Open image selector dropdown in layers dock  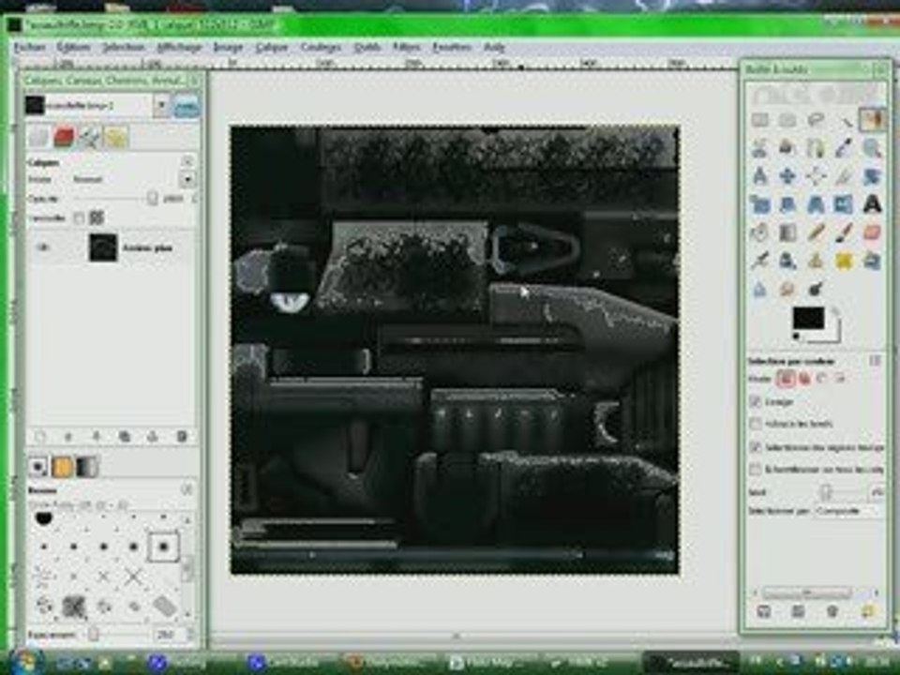162,106
